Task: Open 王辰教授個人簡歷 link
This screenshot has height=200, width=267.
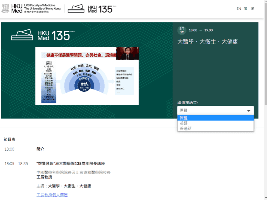Action: [52, 195]
